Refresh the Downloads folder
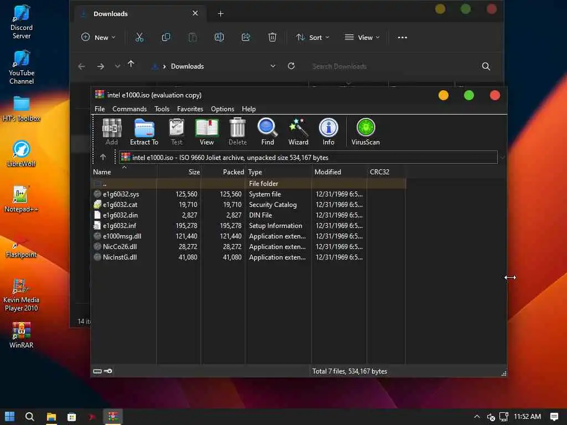Viewport: 567px width, 425px height. (291, 66)
